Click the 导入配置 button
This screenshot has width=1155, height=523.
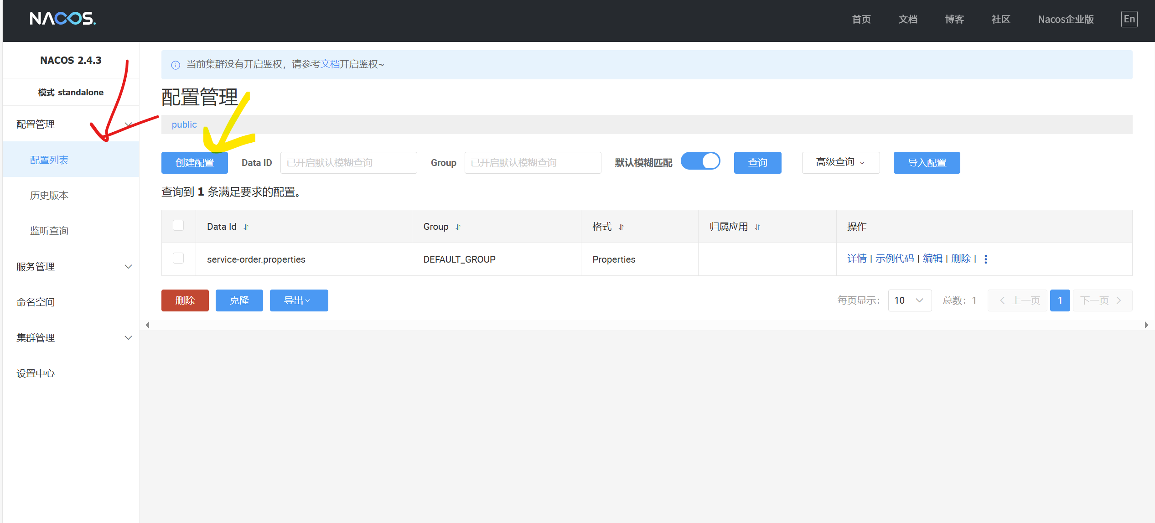pyautogui.click(x=927, y=163)
